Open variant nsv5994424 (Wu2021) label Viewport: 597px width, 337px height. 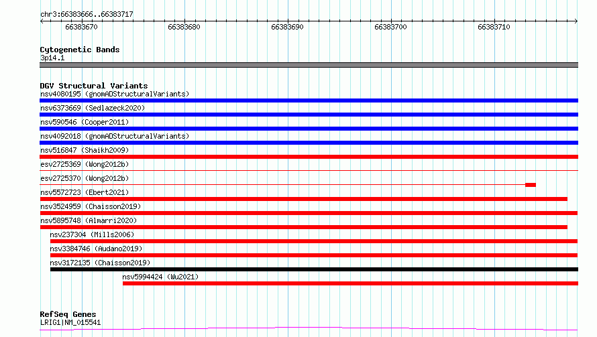160,277
